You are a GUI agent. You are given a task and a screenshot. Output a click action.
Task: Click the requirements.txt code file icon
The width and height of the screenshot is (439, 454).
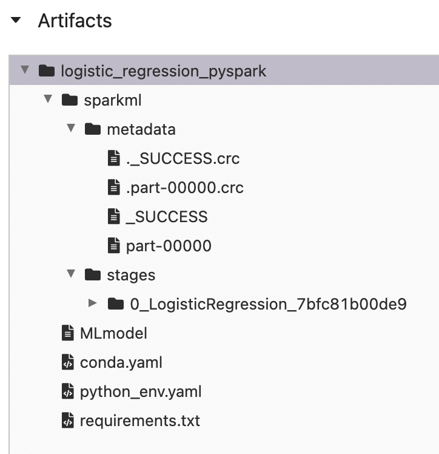68,421
